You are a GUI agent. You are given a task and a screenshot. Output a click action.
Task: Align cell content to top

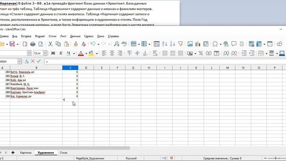(x=130, y=53)
